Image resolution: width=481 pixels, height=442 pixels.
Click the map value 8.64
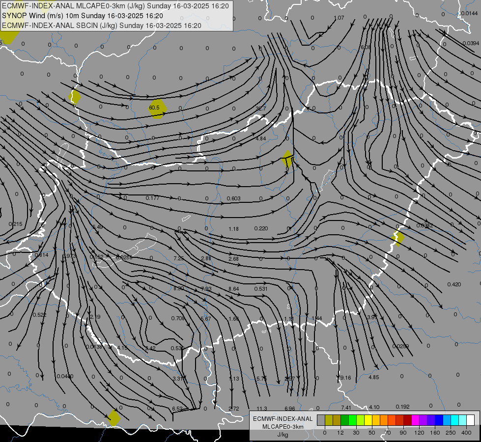coord(233,289)
